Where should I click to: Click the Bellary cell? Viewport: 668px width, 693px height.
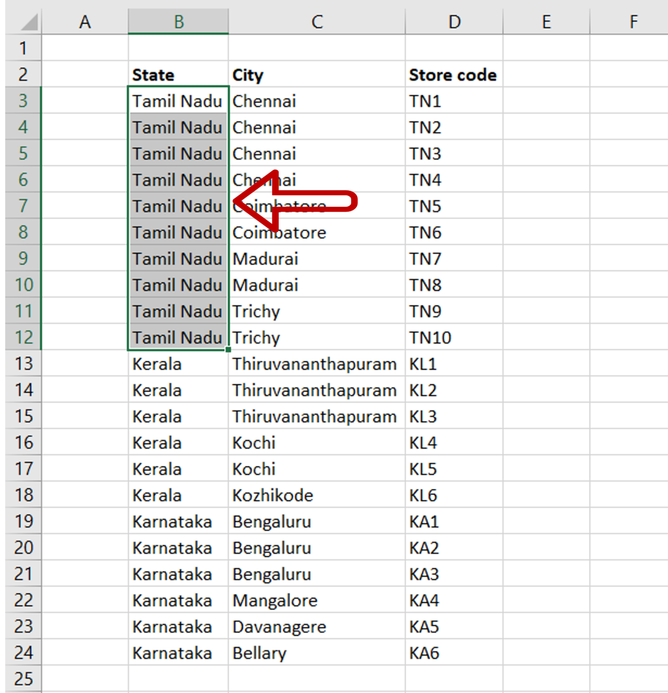click(x=317, y=652)
